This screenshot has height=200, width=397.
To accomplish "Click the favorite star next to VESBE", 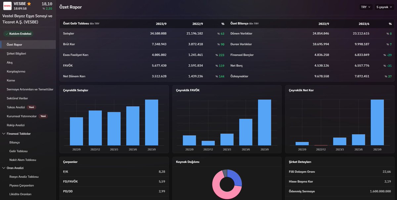I will pyautogui.click(x=29, y=4).
